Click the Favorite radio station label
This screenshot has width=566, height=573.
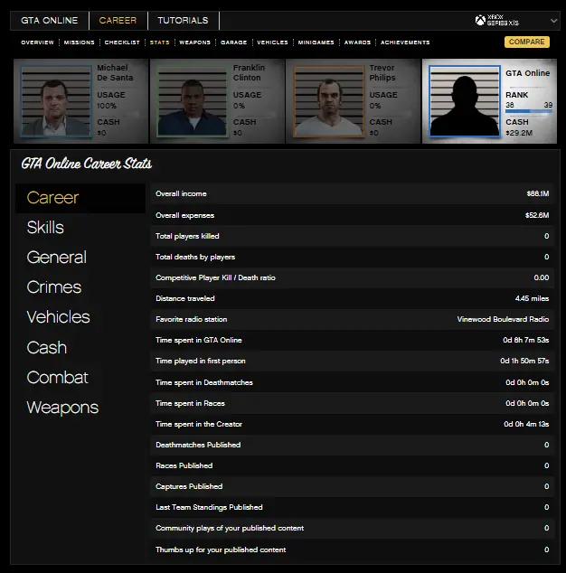(191, 319)
